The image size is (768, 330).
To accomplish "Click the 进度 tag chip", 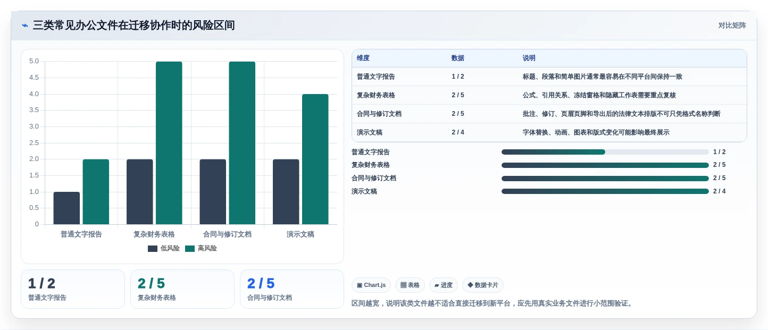I will point(444,285).
